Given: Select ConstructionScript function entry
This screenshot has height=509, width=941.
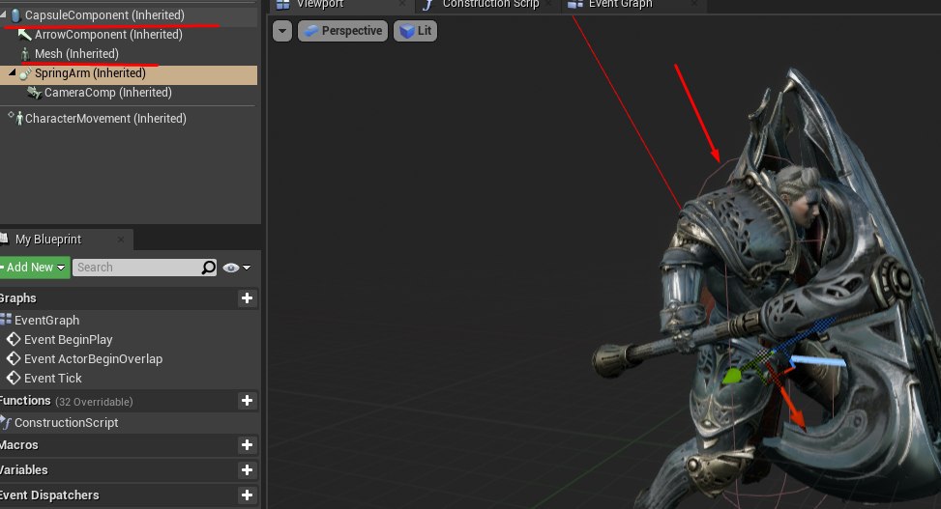Looking at the screenshot, I should pos(66,423).
